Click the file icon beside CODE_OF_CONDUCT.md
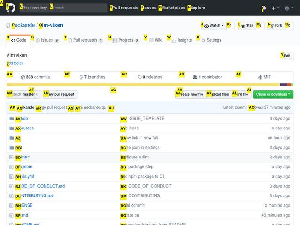This screenshot has height=225, width=300. pyautogui.click(x=11, y=186)
